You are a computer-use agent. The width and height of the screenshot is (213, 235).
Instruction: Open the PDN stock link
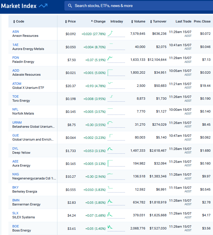pyautogui.click(x=15, y=58)
